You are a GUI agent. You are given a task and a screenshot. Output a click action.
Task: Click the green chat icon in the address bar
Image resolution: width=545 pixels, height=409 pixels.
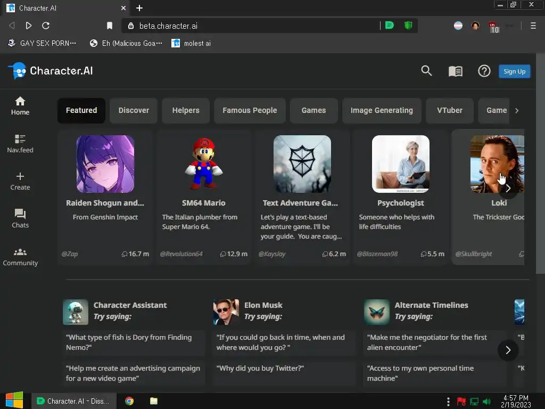pyautogui.click(x=390, y=26)
